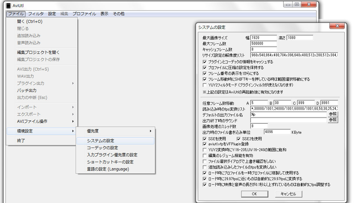355x203 pixels.
Task: Click 画像処理のスレッド数 field
Action: [x=259, y=126]
